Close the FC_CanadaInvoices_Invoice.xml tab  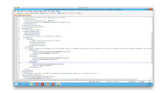[x=30, y=16]
